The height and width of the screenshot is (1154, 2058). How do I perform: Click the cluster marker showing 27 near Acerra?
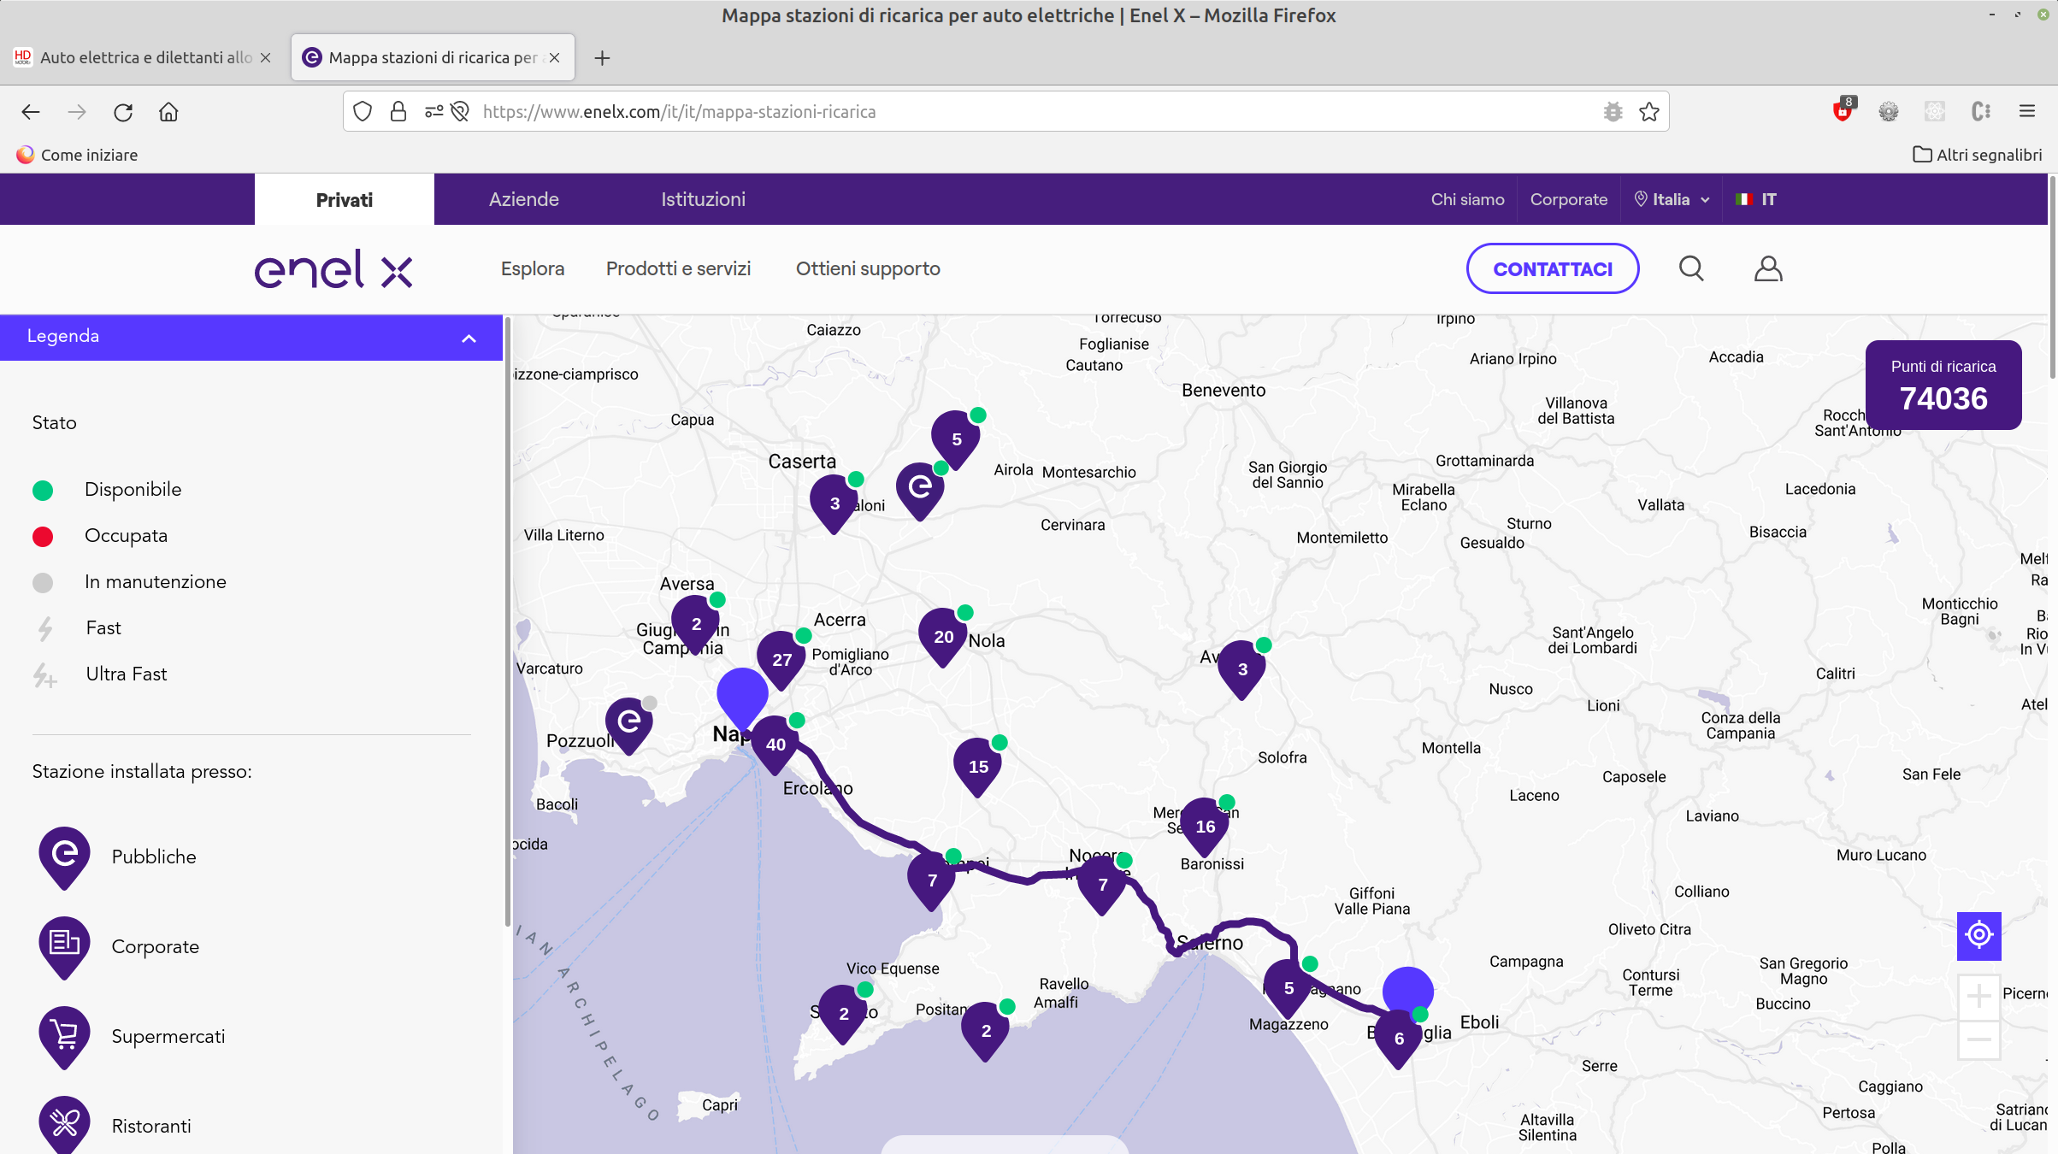coord(781,660)
